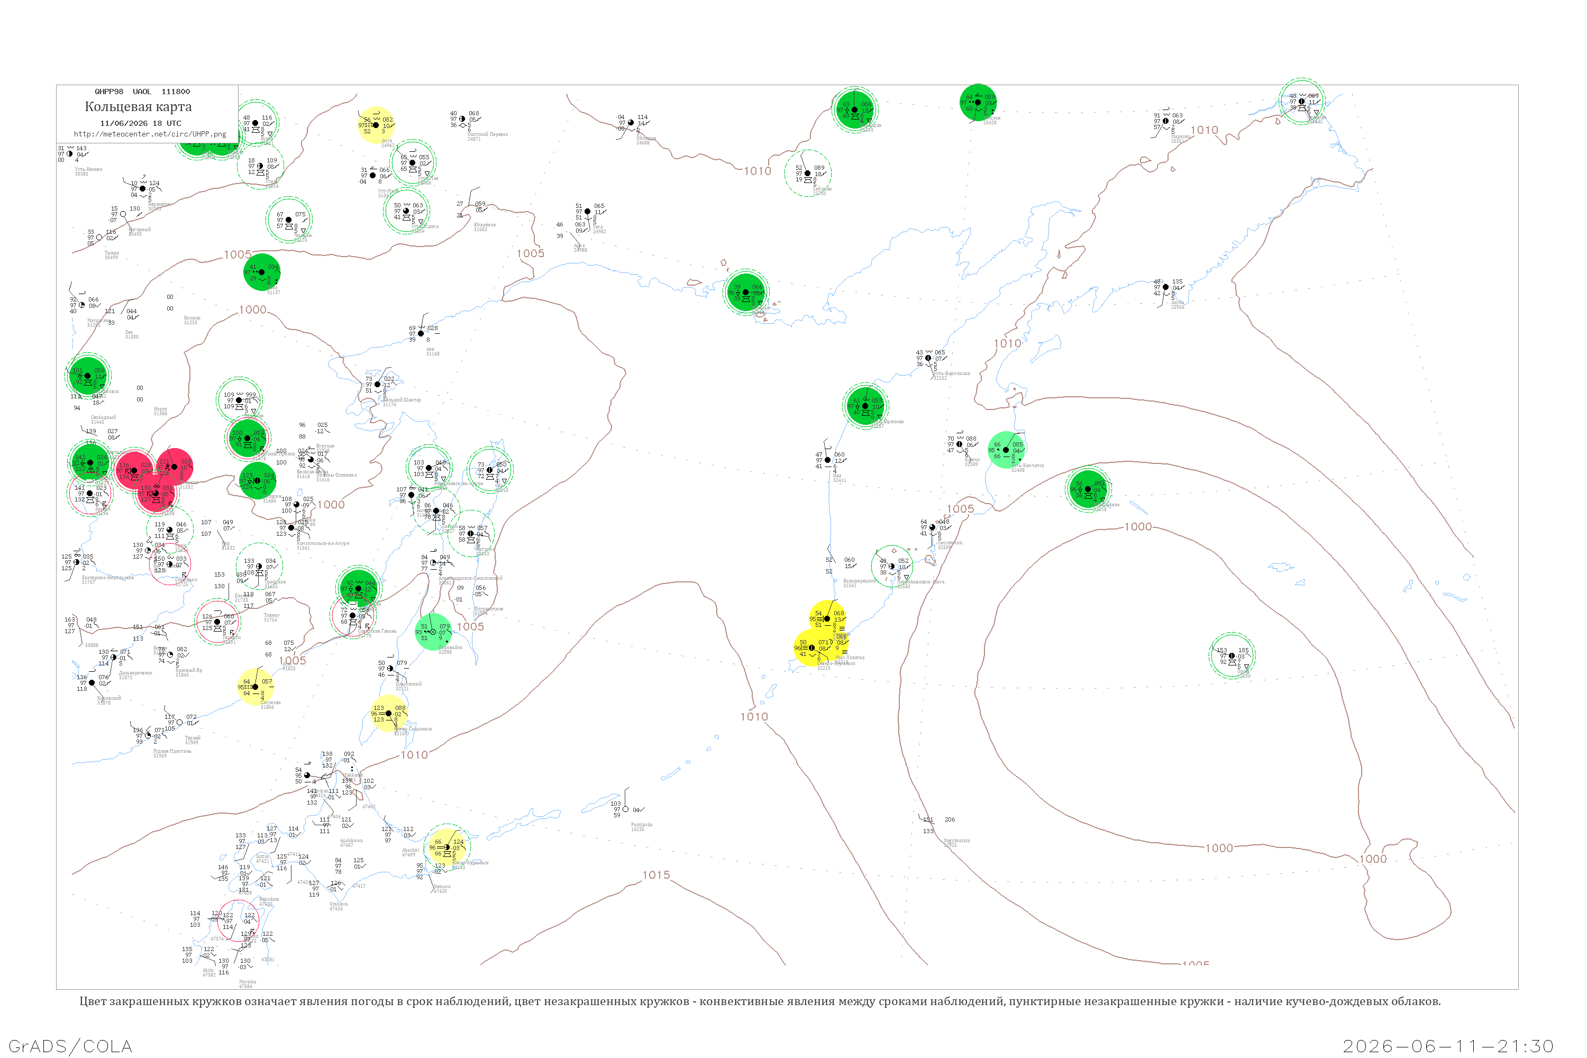The width and height of the screenshot is (1587, 1058).
Task: Select the green Усть-Хайрюзово station circle
Action: click(865, 406)
